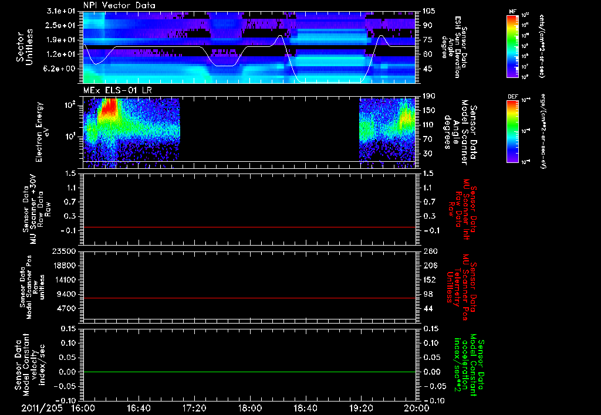This screenshot has width=601, height=415.
Task: Click the 190 scanner angle tick label
Action: click(429, 96)
